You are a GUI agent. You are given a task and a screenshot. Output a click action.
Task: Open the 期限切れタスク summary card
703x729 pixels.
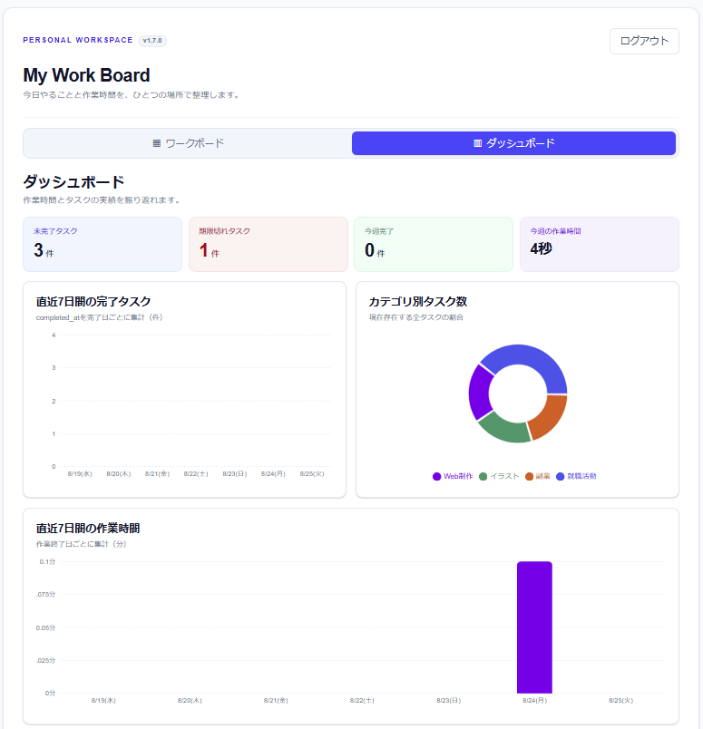click(x=269, y=244)
